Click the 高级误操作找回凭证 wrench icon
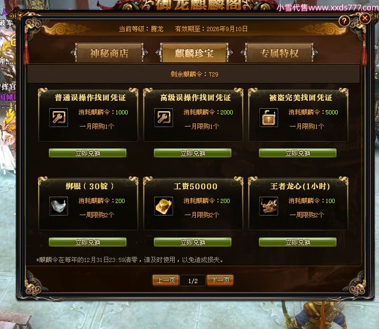This screenshot has width=379, height=329. point(164,118)
